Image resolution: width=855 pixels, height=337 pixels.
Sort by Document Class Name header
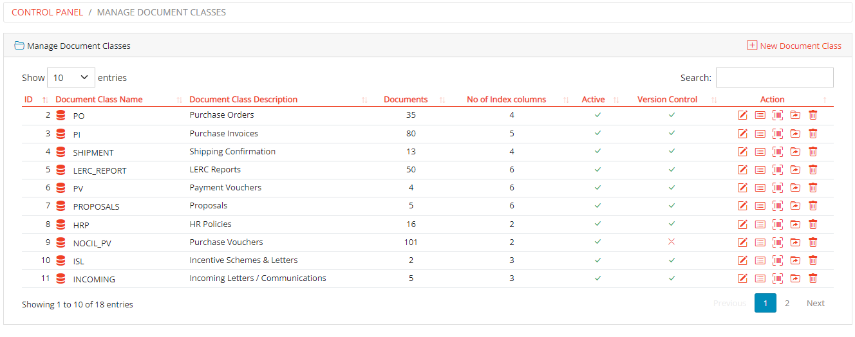pyautogui.click(x=99, y=100)
